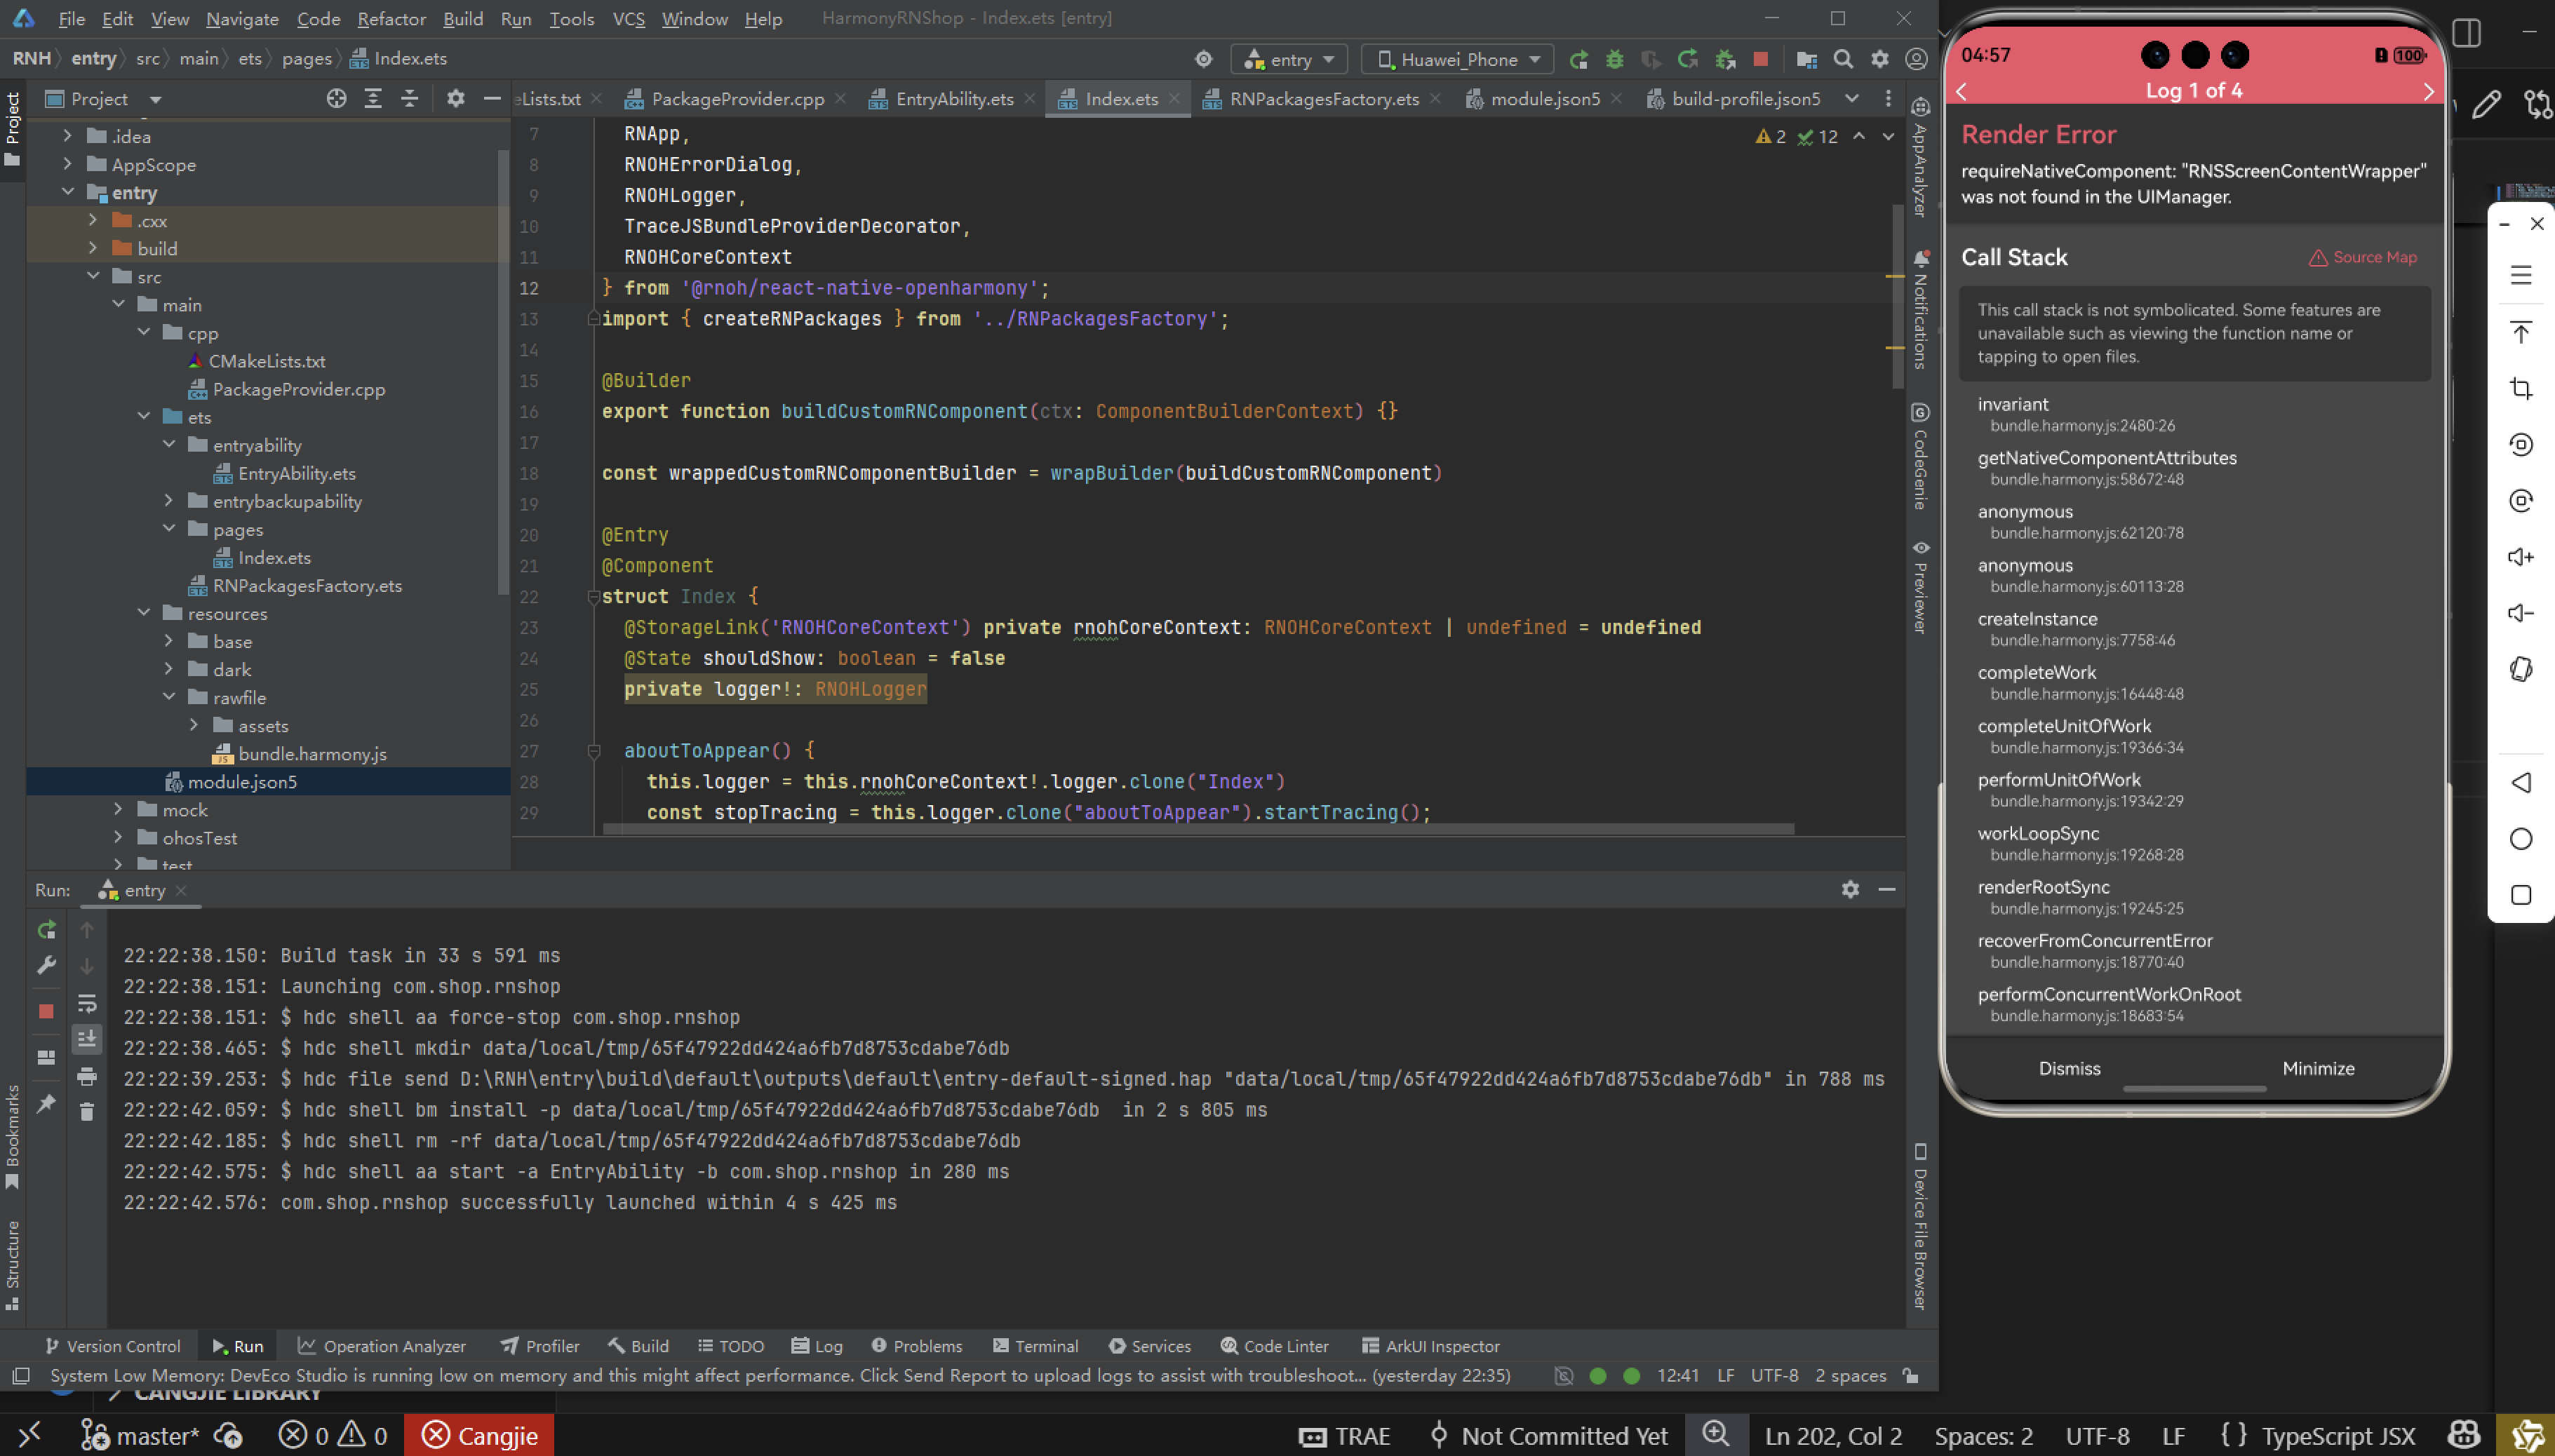Screen dimensions: 2555x1456
Task: Collapse the resources folder
Action: click(144, 613)
